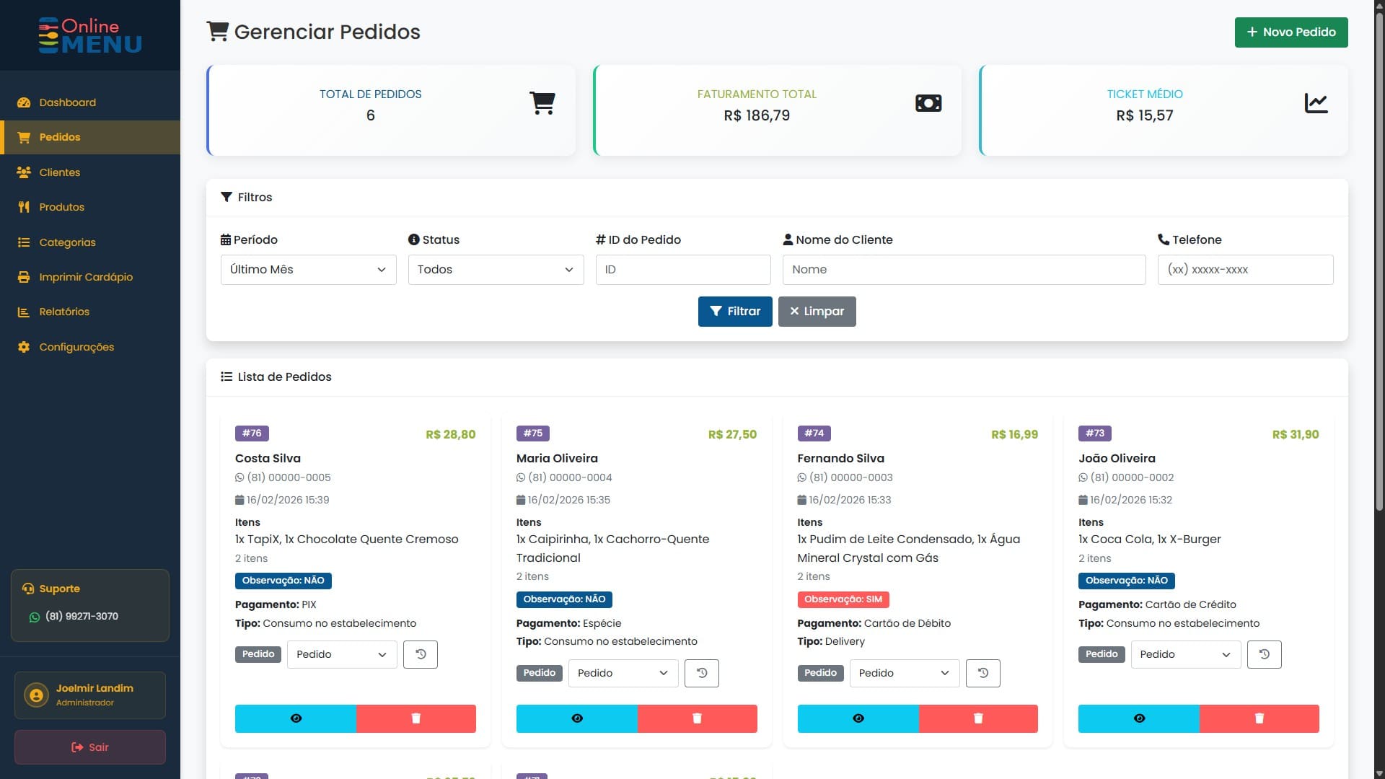Expand the Status filter set to Todos
1385x779 pixels.
click(496, 269)
